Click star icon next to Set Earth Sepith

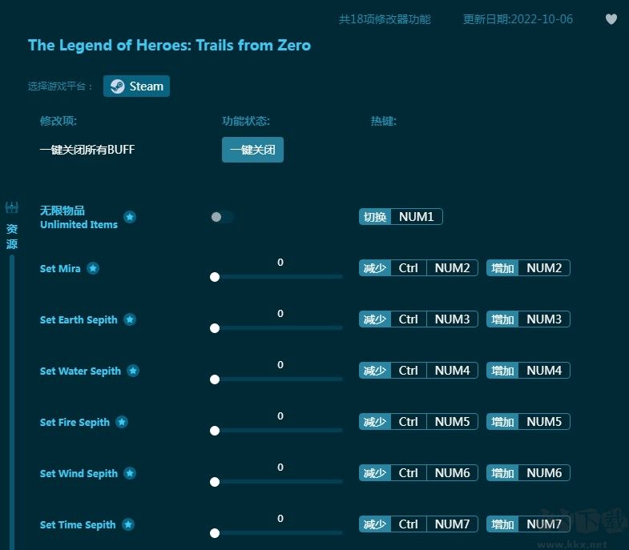(x=130, y=319)
